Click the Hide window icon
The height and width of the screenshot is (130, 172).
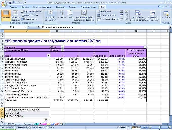122,15
